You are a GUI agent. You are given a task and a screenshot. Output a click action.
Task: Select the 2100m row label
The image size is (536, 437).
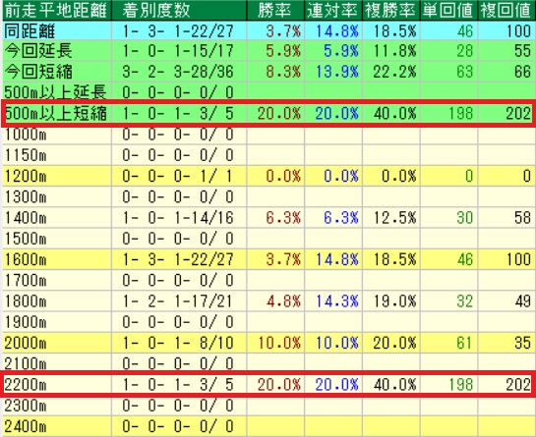click(x=26, y=363)
